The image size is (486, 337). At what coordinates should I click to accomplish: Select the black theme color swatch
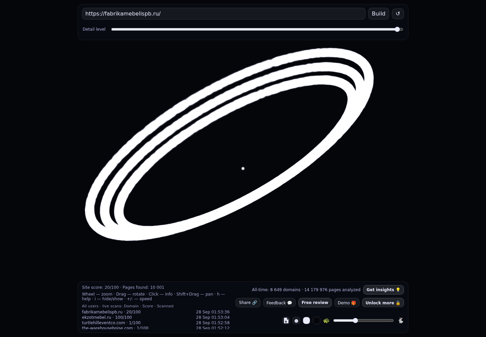pyautogui.click(x=317, y=320)
